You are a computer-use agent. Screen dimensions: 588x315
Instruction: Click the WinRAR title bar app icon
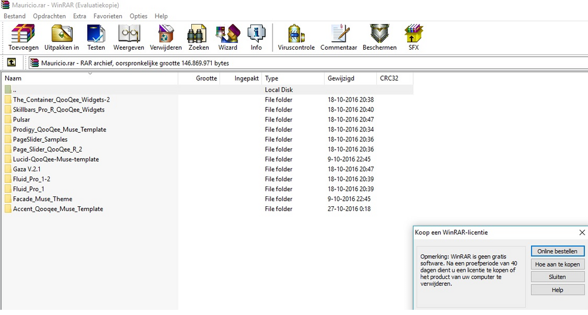coord(5,5)
